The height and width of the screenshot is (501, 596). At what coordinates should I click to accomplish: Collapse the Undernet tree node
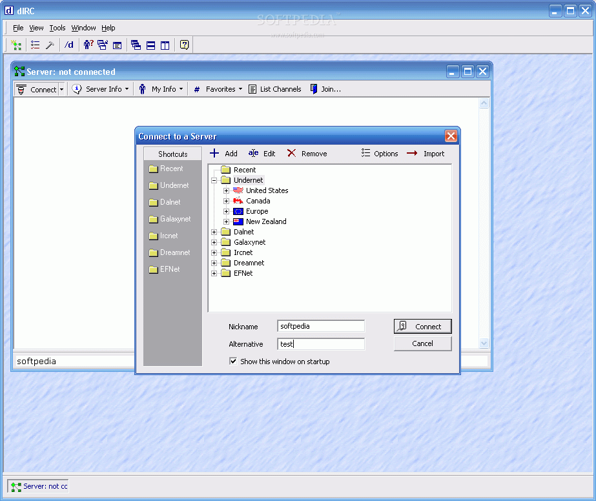[214, 181]
